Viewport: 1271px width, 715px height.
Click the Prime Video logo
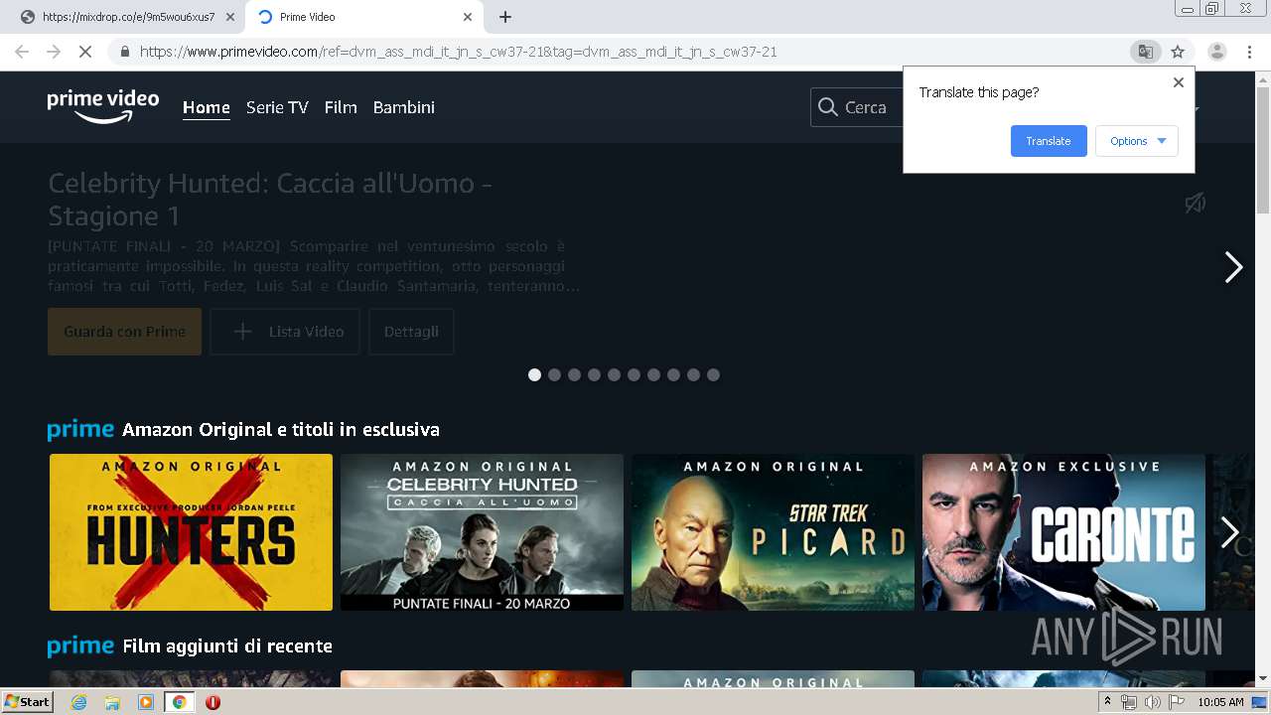click(103, 106)
